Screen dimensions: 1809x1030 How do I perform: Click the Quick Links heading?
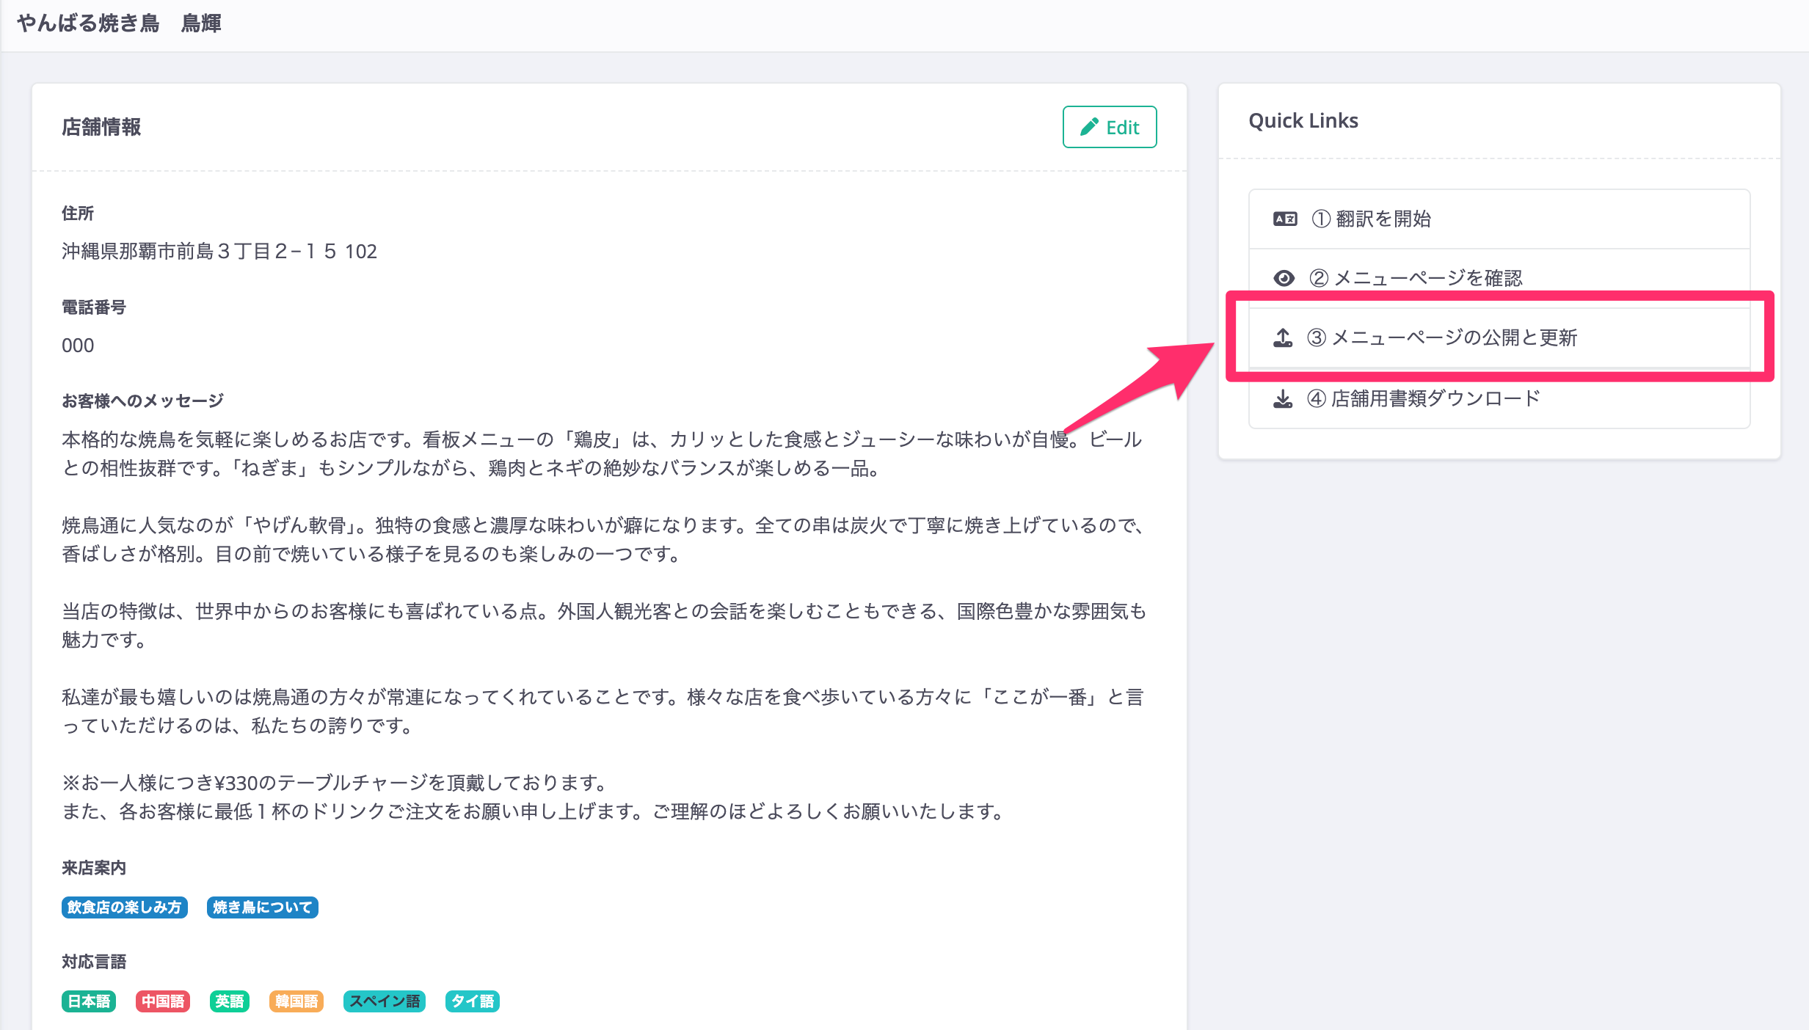click(1303, 120)
